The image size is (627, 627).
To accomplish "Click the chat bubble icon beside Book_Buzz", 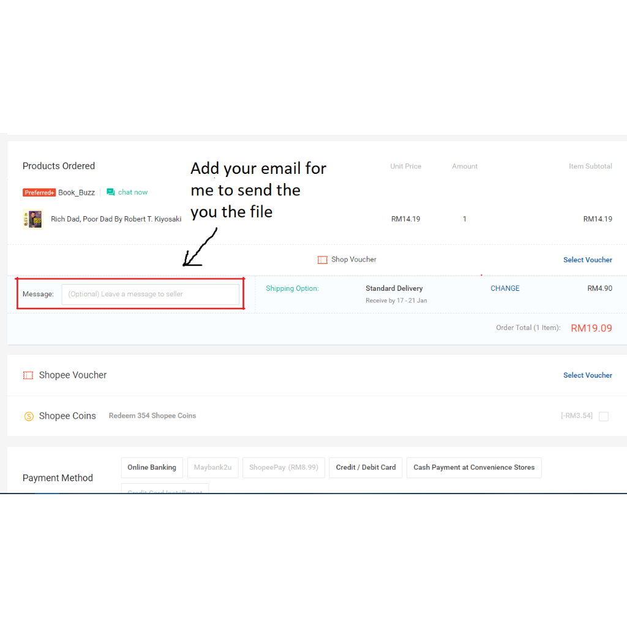I will click(x=111, y=192).
